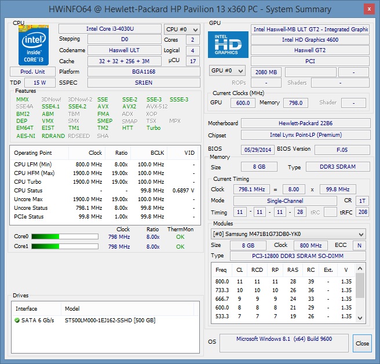380x364 pixels.
Task: Click the 533.3 frequency timing row
Action: [x=283, y=316]
